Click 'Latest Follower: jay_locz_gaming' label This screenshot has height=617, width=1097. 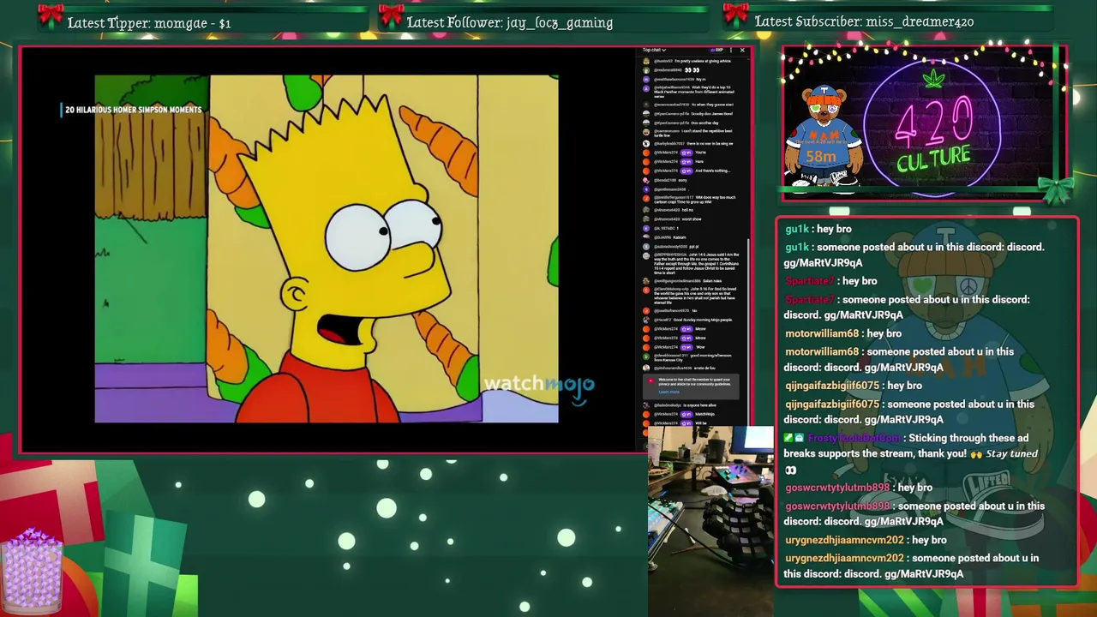[x=509, y=23]
